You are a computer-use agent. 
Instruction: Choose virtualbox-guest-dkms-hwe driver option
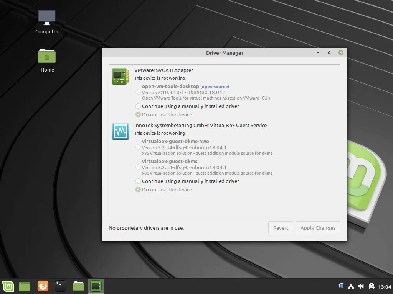138,147
